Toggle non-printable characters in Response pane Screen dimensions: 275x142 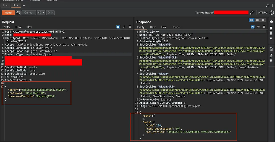pos(258,27)
